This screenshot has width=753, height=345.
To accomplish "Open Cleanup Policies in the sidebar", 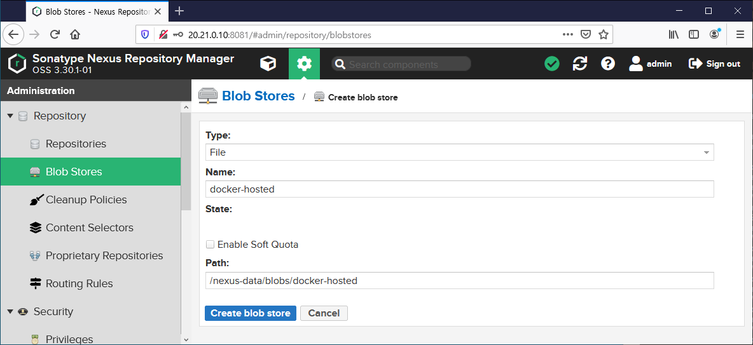I will 90,200.
